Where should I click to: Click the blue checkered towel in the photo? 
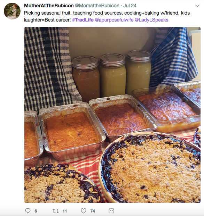pyautogui.click(x=174, y=57)
